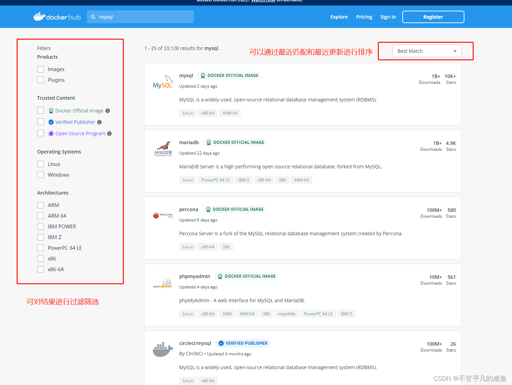The width and height of the screenshot is (512, 385).
Task: Open Sign In in the top navigation
Action: pyautogui.click(x=388, y=17)
